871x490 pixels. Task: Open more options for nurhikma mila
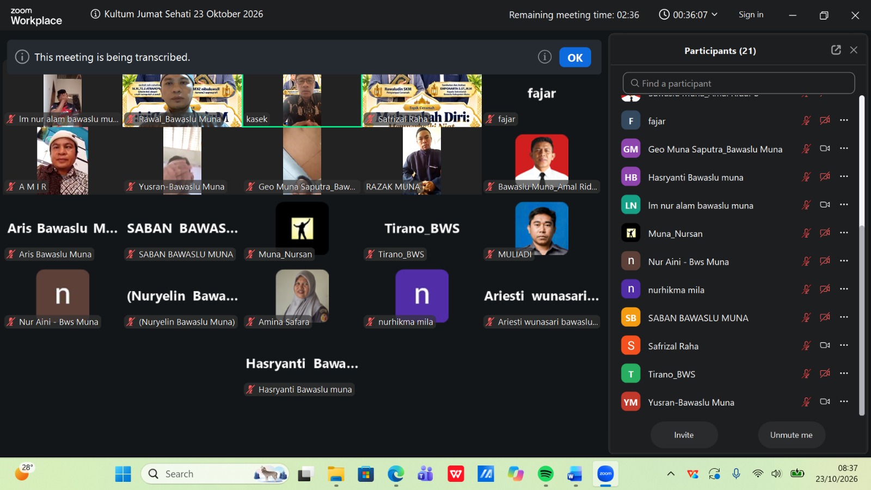844,289
